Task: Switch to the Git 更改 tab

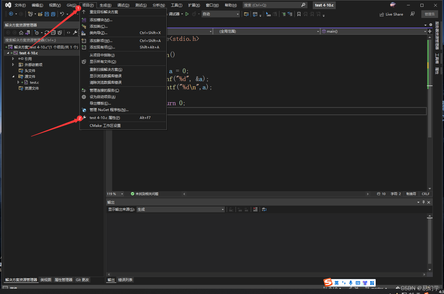Action: (x=82, y=280)
